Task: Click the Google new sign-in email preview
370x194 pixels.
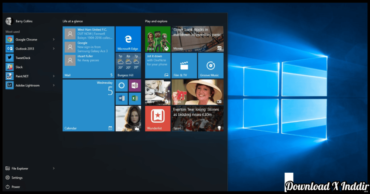Action: pos(89,47)
